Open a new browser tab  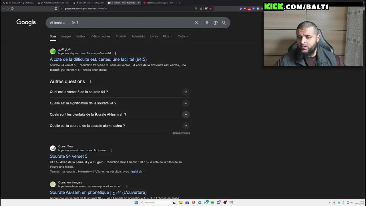click(179, 3)
